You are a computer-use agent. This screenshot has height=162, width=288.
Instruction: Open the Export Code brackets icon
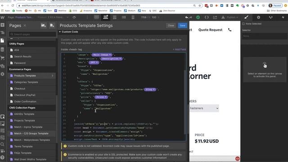tap(207, 17)
